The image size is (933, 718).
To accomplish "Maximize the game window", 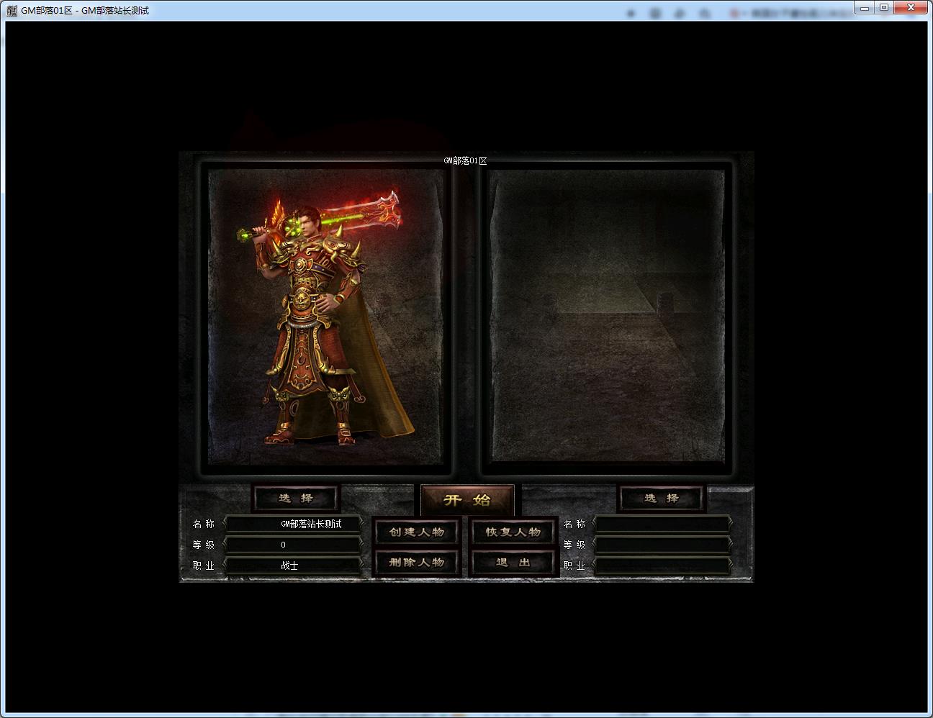I will point(885,7).
